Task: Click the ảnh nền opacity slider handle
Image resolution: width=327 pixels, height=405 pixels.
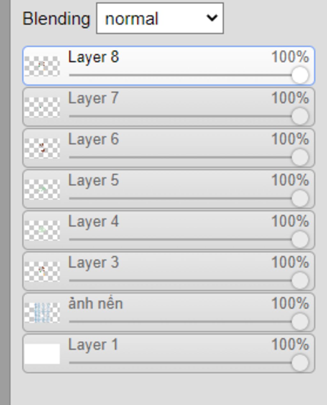Action: coord(300,322)
